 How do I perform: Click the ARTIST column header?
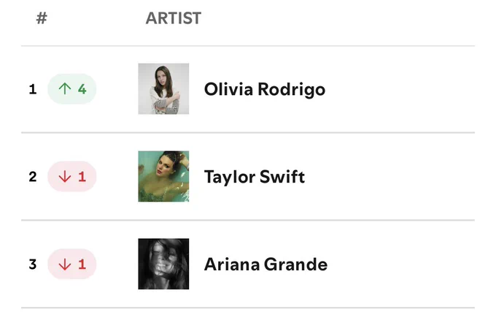pos(174,18)
